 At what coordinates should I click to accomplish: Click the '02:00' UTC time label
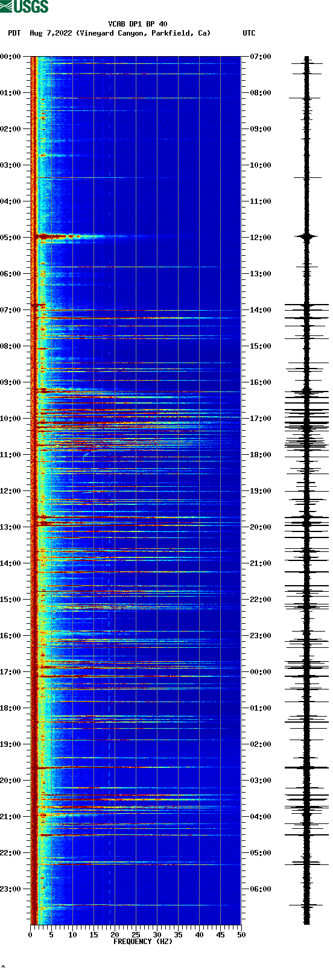(261, 744)
